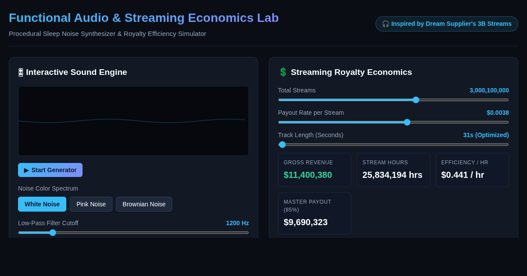Click the $0.441 / hr figure

coord(463,175)
